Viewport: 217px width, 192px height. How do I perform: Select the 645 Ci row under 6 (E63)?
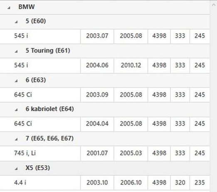coord(105,95)
